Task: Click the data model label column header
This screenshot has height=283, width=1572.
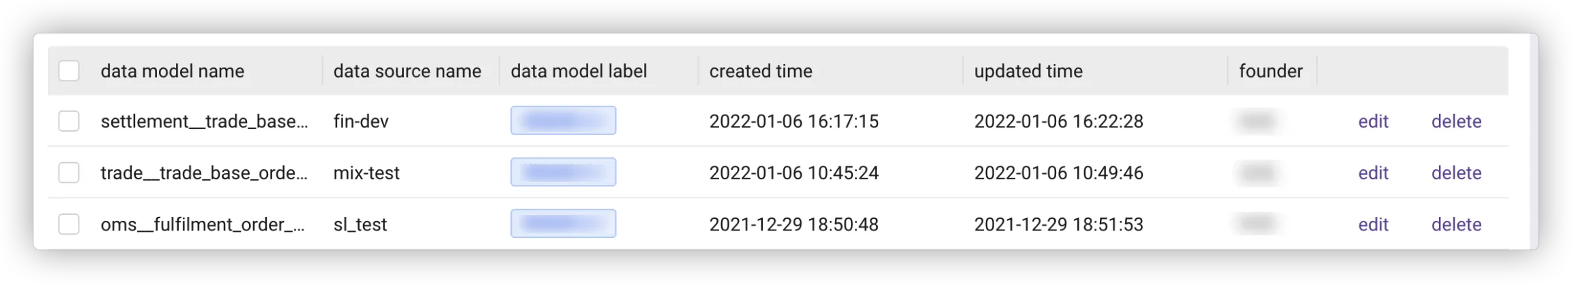Action: pyautogui.click(x=579, y=71)
